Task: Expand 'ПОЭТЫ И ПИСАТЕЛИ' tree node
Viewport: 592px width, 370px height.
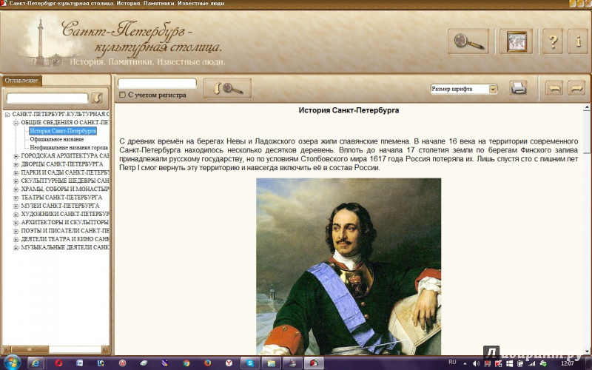Action: pos(16,231)
